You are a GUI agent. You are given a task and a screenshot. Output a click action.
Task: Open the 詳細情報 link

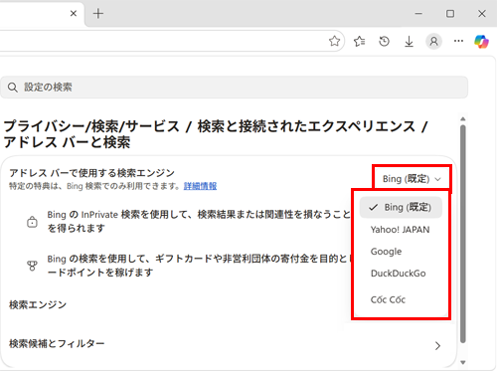200,186
